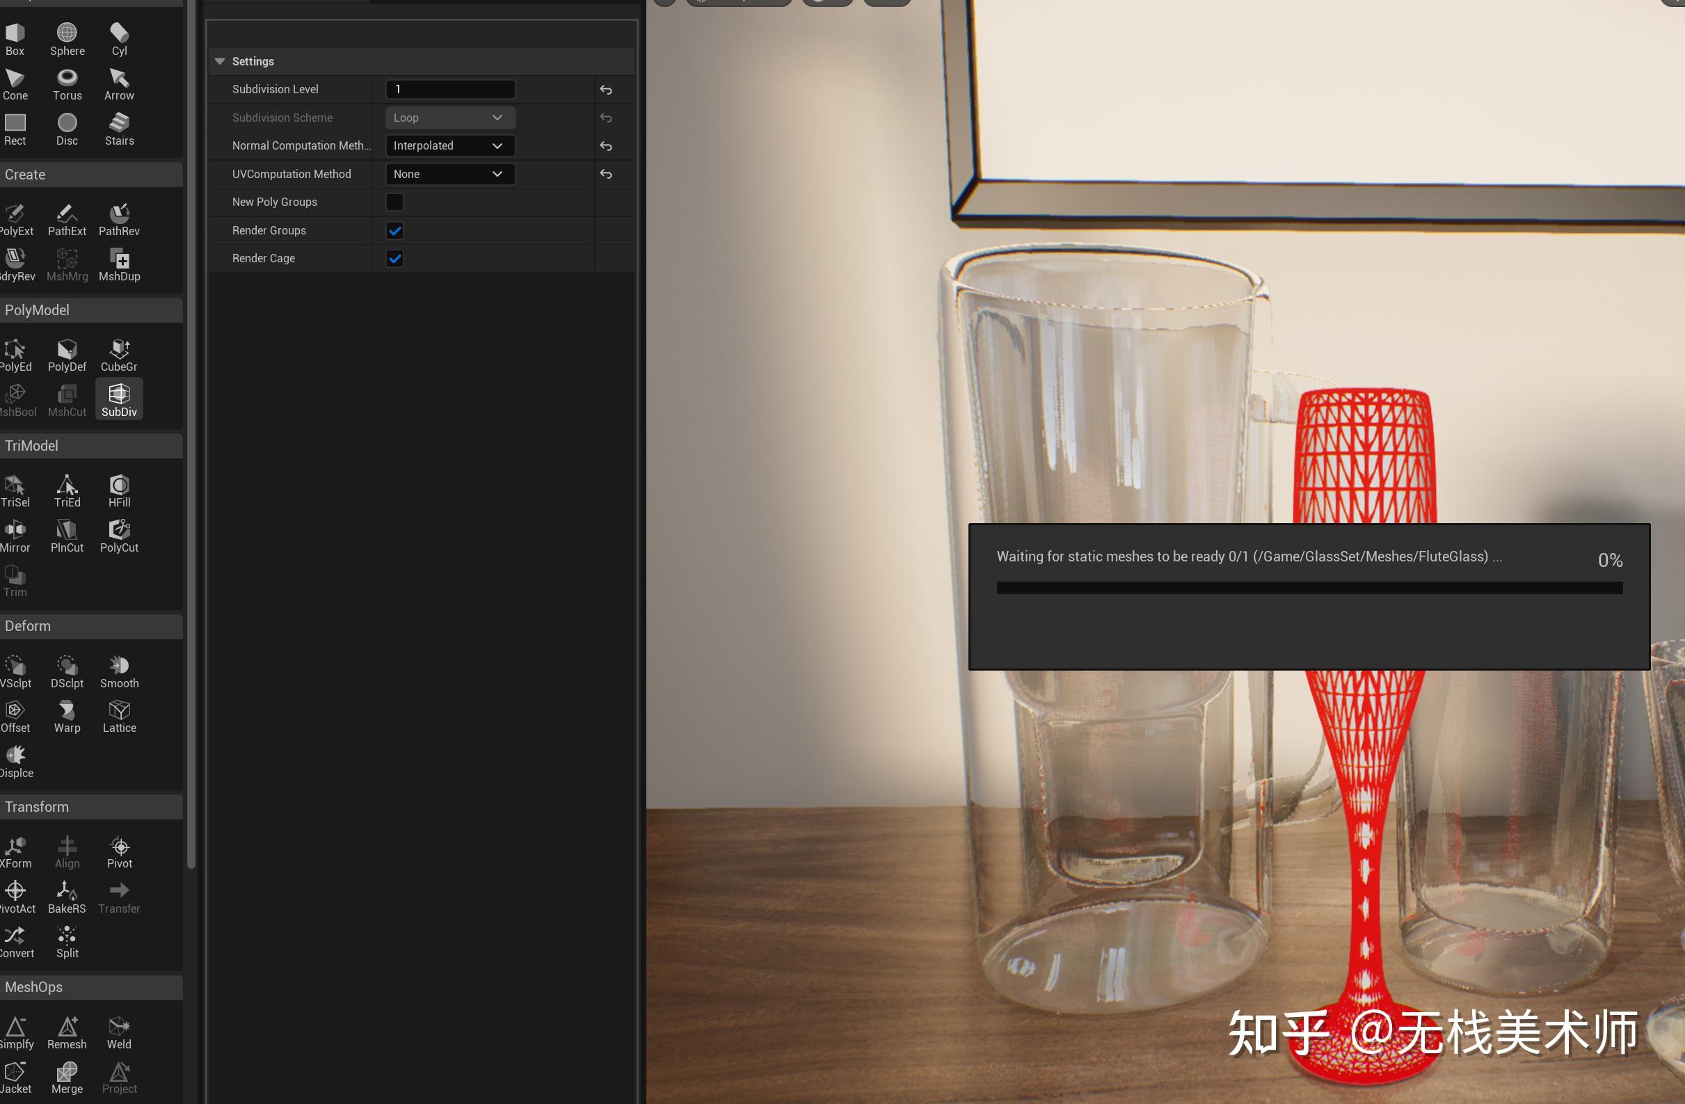Select the Torus shape tool
Viewport: 1685px width, 1104px height.
[67, 84]
